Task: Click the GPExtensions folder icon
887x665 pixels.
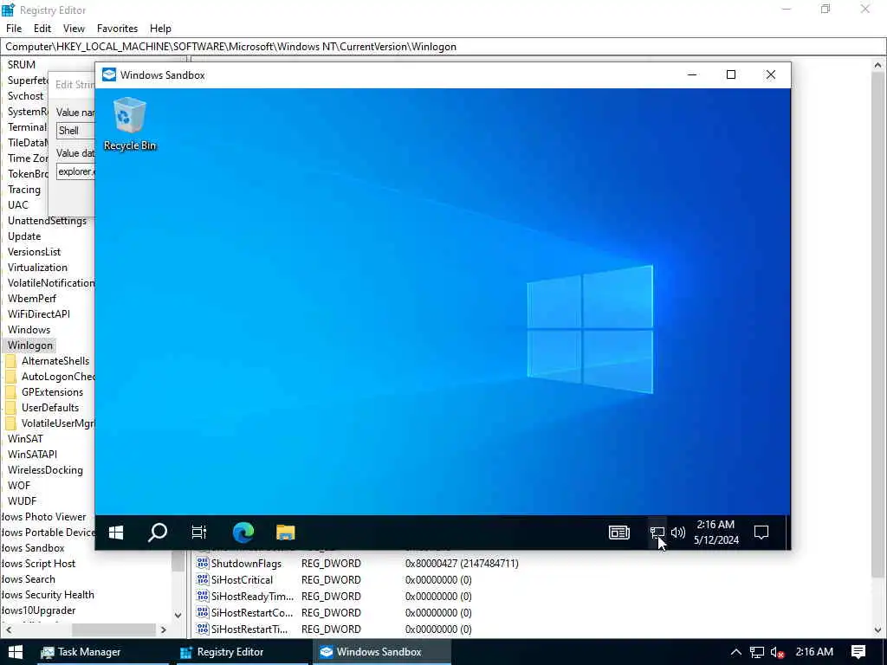Action: (x=10, y=392)
